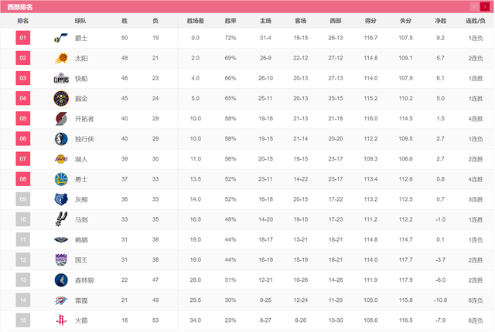Click gray rank badge 12
The image size is (495, 332).
click(x=23, y=259)
